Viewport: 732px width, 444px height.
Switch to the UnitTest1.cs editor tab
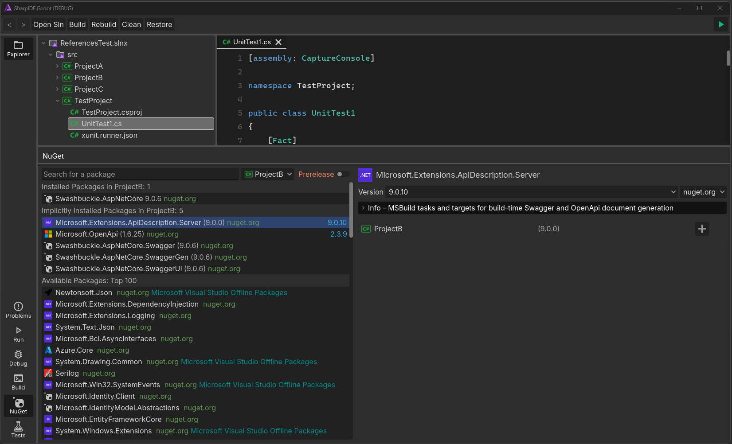click(x=251, y=42)
